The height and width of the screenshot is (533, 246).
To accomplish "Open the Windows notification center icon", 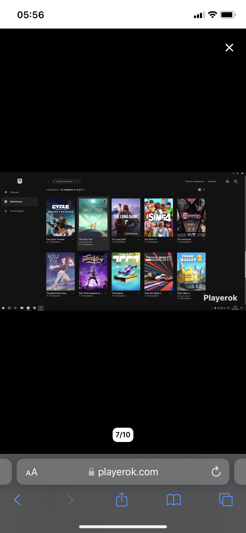I will click(242, 308).
